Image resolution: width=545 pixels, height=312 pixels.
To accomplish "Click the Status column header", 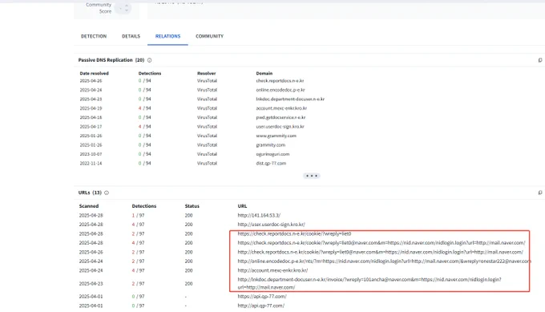I will (x=192, y=206).
